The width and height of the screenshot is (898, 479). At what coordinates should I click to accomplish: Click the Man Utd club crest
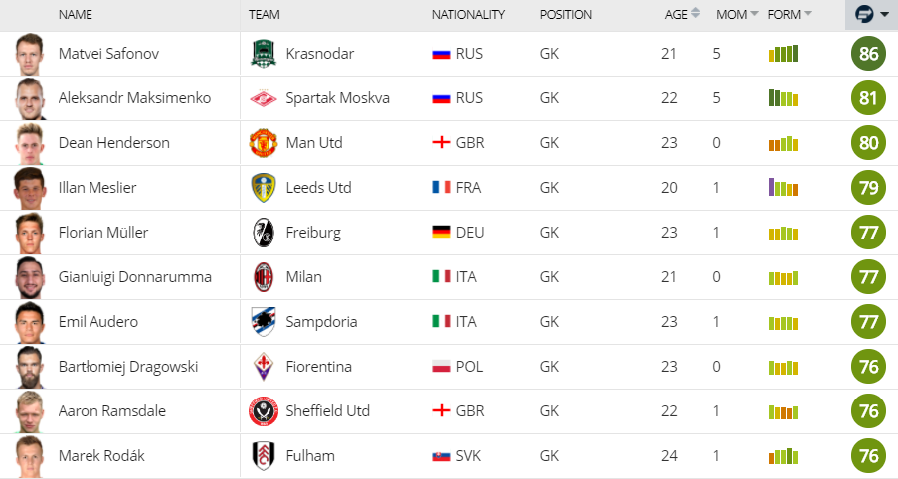pyautogui.click(x=261, y=143)
